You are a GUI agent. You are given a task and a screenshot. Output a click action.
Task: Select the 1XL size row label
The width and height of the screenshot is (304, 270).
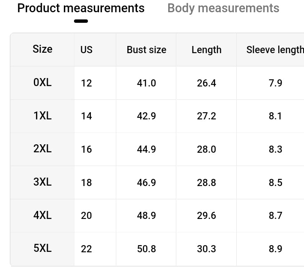click(42, 116)
